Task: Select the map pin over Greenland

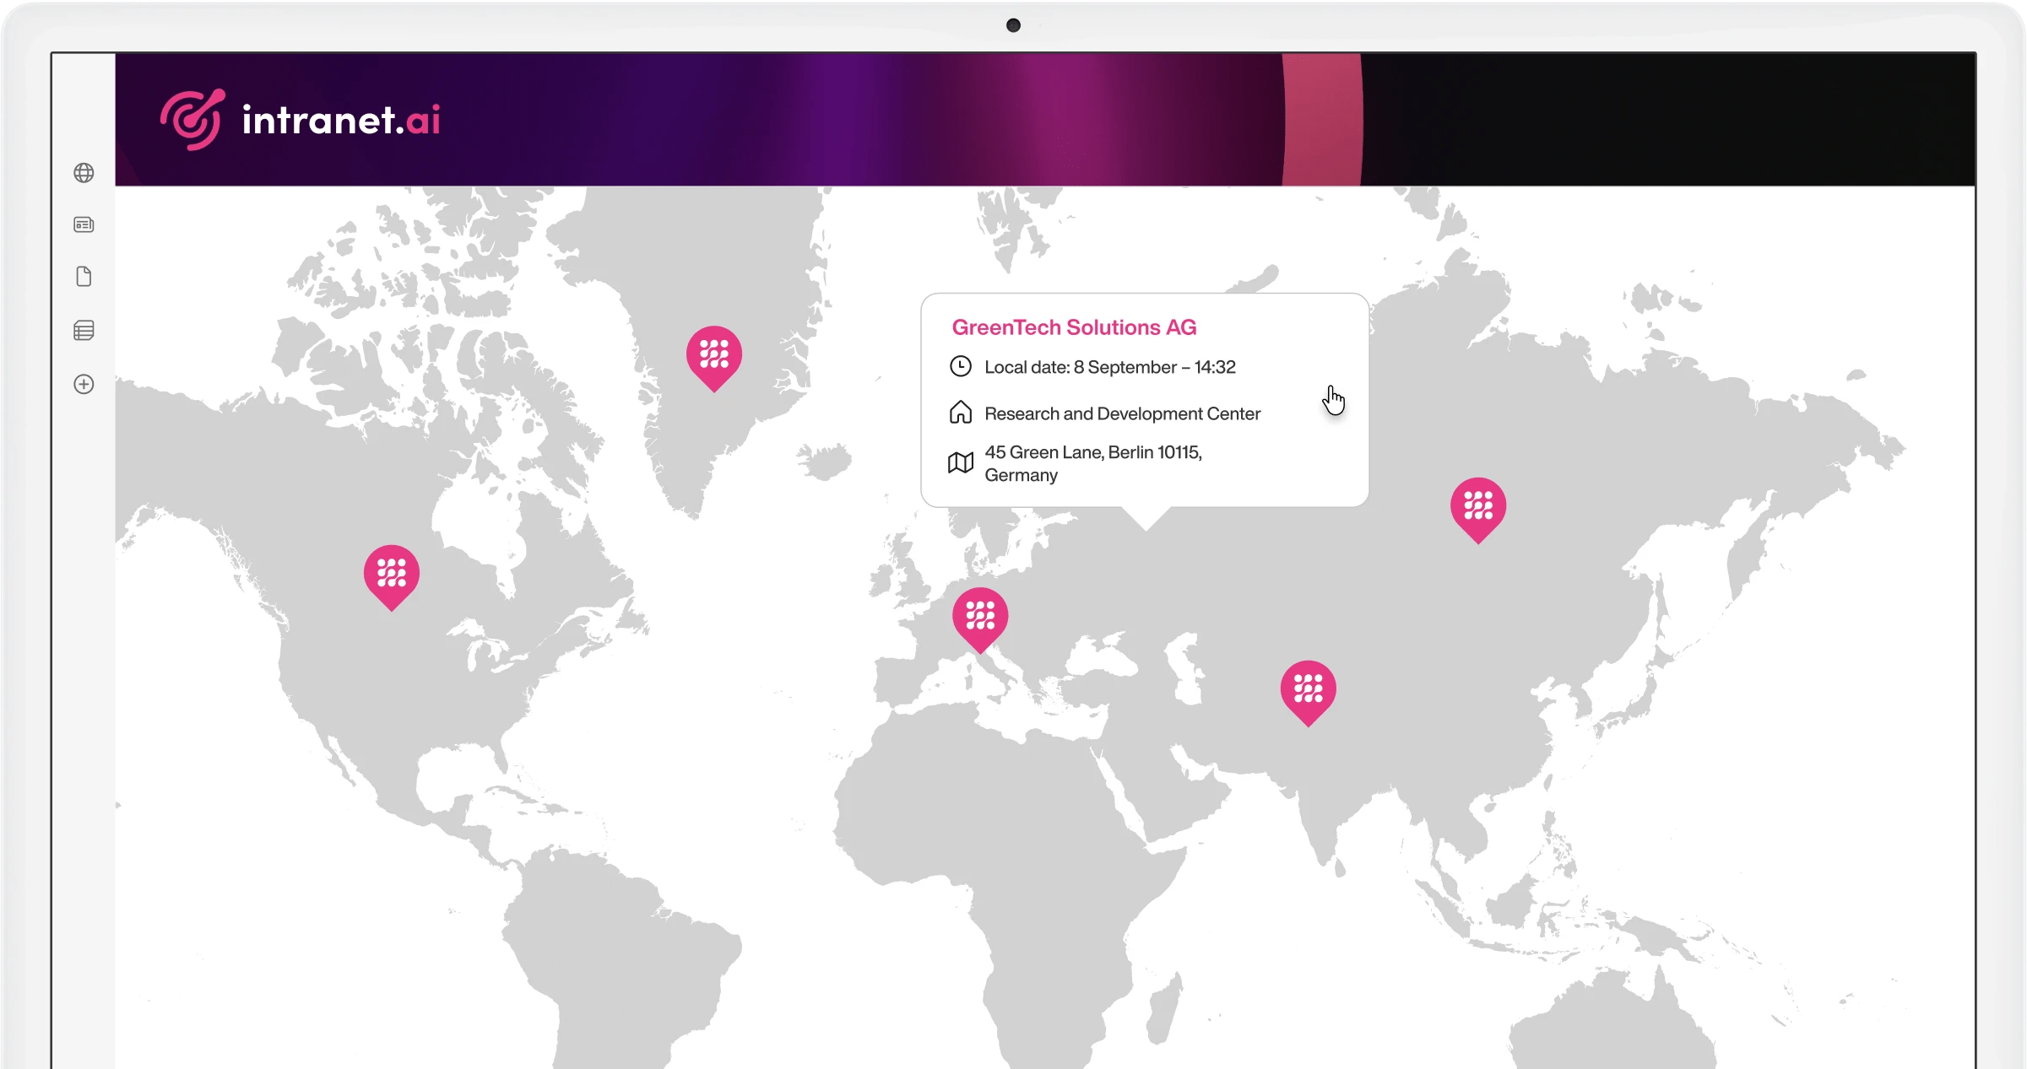Action: point(714,354)
